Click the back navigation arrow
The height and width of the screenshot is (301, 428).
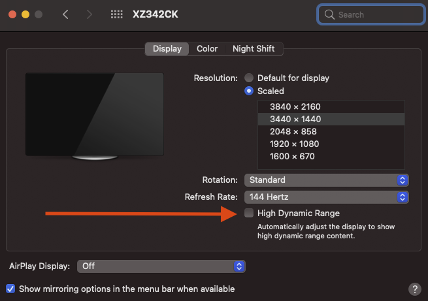(x=65, y=14)
